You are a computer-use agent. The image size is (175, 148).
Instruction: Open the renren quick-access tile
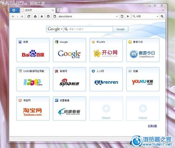pos(106,79)
